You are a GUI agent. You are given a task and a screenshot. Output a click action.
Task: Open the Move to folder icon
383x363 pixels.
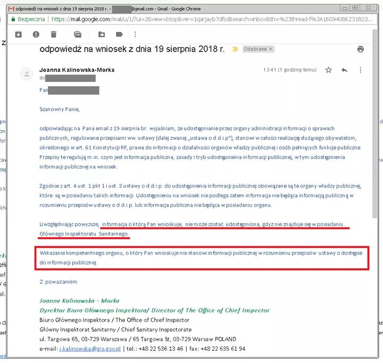[102, 35]
